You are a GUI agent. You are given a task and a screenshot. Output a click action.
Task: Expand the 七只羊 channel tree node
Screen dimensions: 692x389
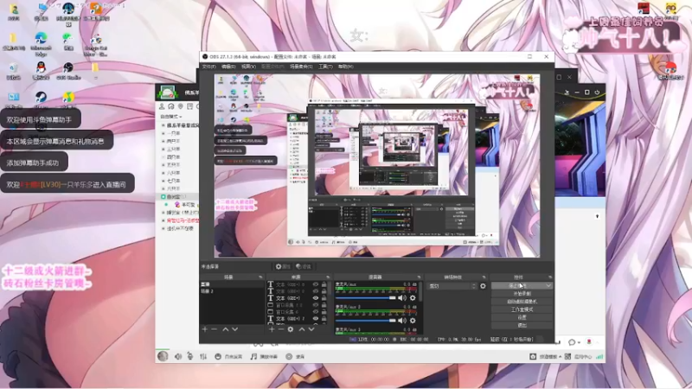click(163, 181)
